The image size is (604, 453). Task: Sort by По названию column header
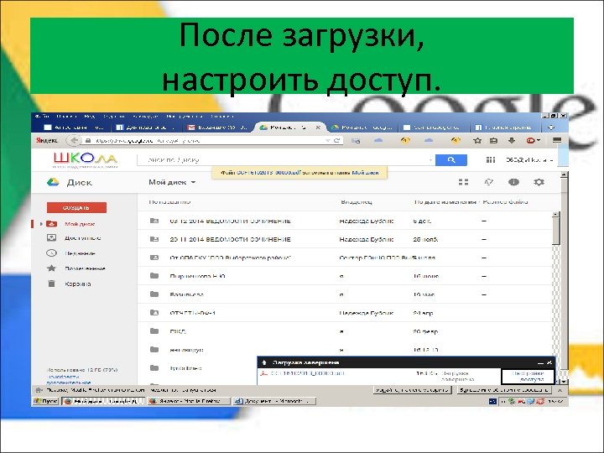169,202
